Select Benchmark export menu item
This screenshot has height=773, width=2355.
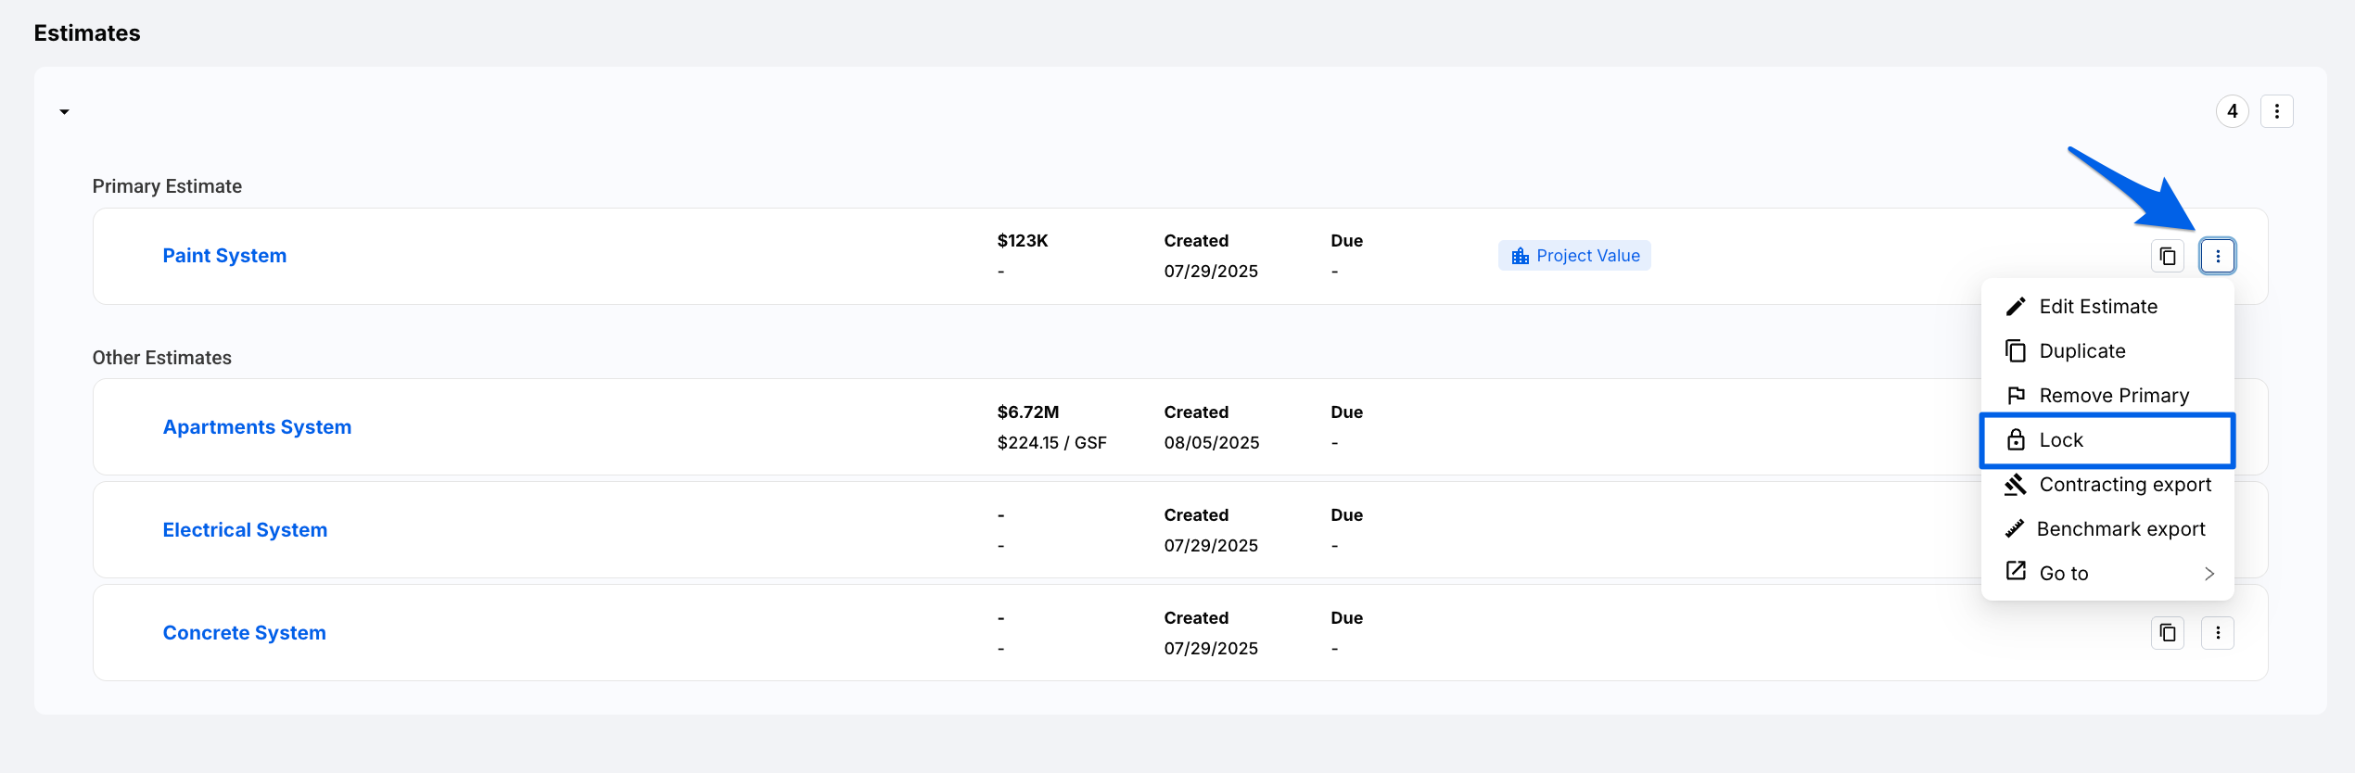(2120, 529)
